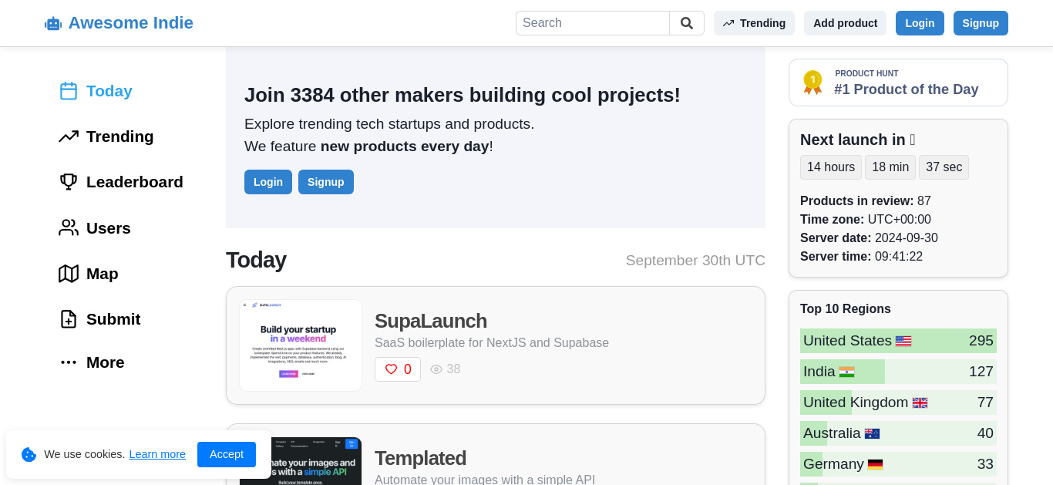Viewport: 1053px width, 485px height.
Task: Click the gold medal Product Hunt icon
Action: point(812,83)
